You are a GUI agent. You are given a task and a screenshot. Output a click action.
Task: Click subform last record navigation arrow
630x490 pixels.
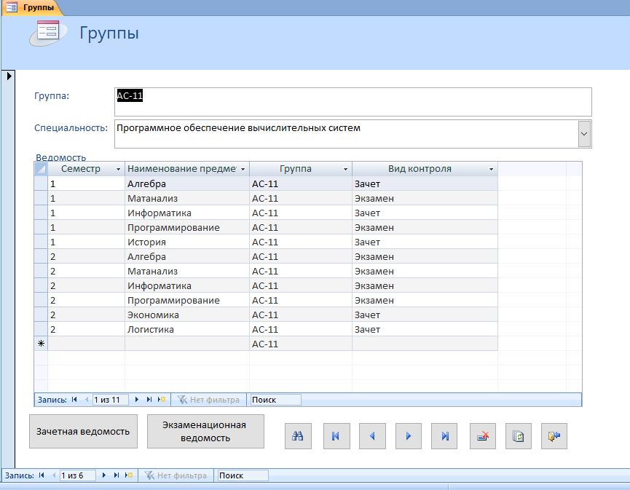(149, 400)
